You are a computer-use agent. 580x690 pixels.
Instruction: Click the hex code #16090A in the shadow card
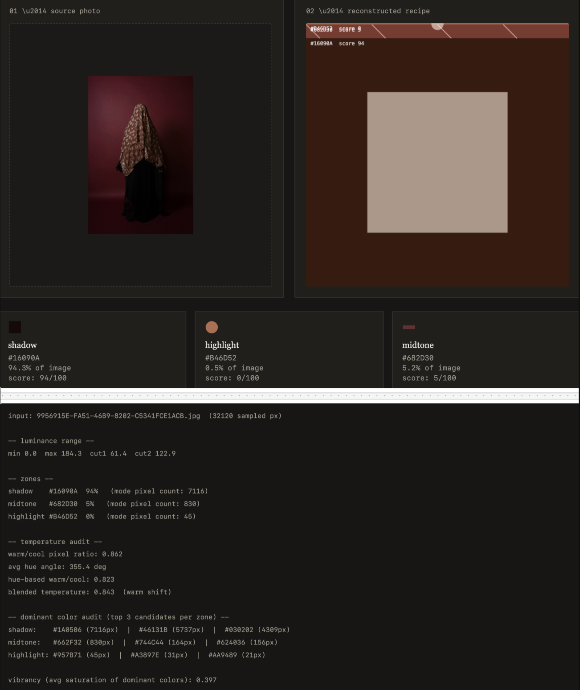pos(24,358)
